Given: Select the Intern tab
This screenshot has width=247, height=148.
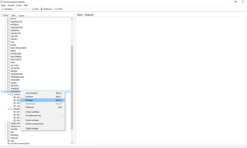Looking at the screenshot, I should click(6, 16).
